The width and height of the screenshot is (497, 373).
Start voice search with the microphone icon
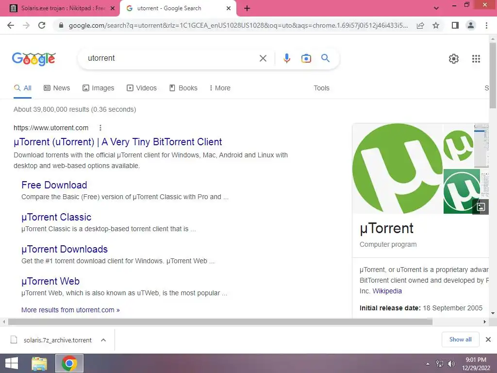[x=287, y=58]
